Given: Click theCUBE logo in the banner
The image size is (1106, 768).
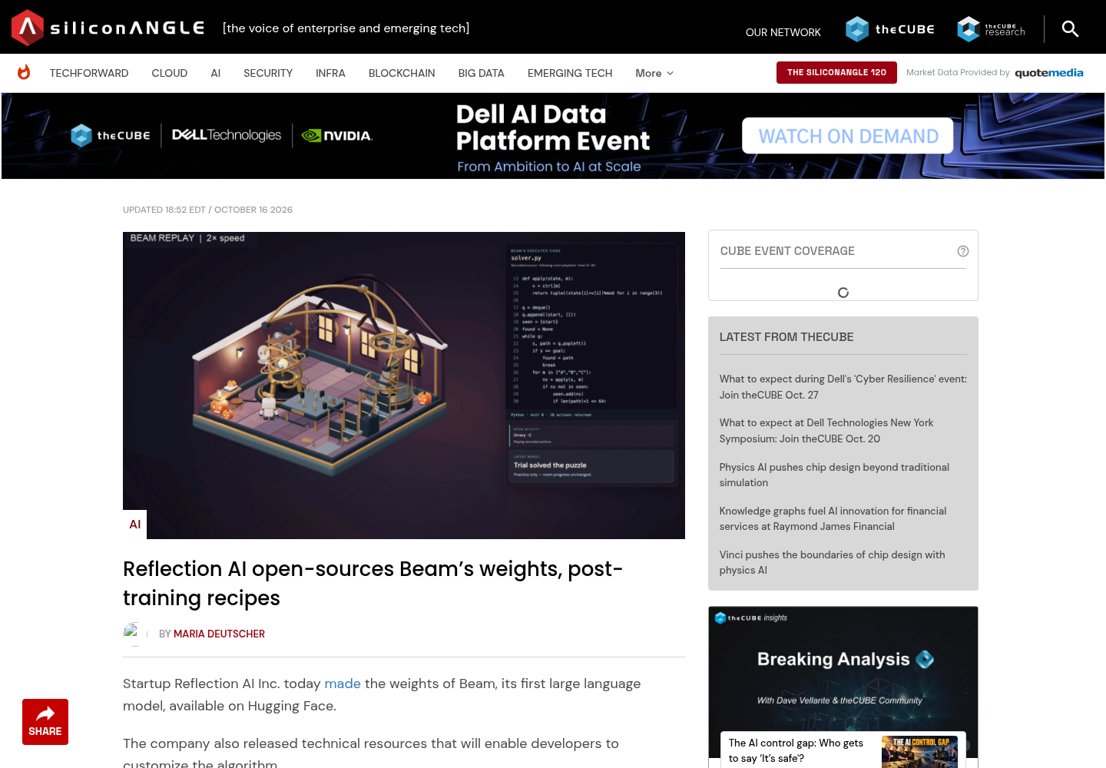Looking at the screenshot, I should click(110, 136).
